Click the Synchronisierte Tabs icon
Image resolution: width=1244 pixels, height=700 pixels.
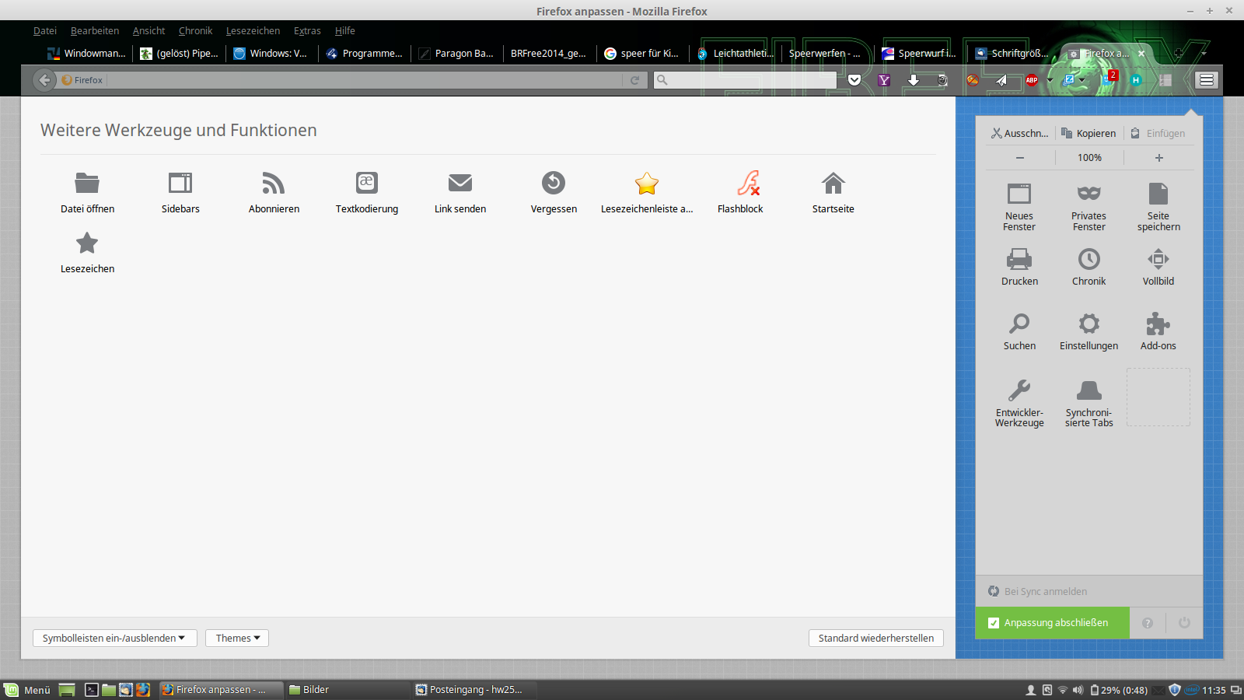pyautogui.click(x=1088, y=390)
